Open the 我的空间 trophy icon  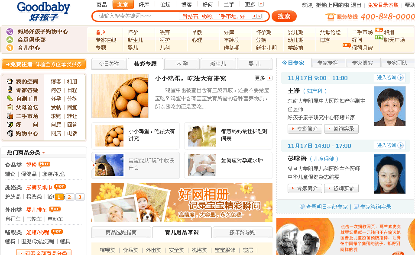10,81
